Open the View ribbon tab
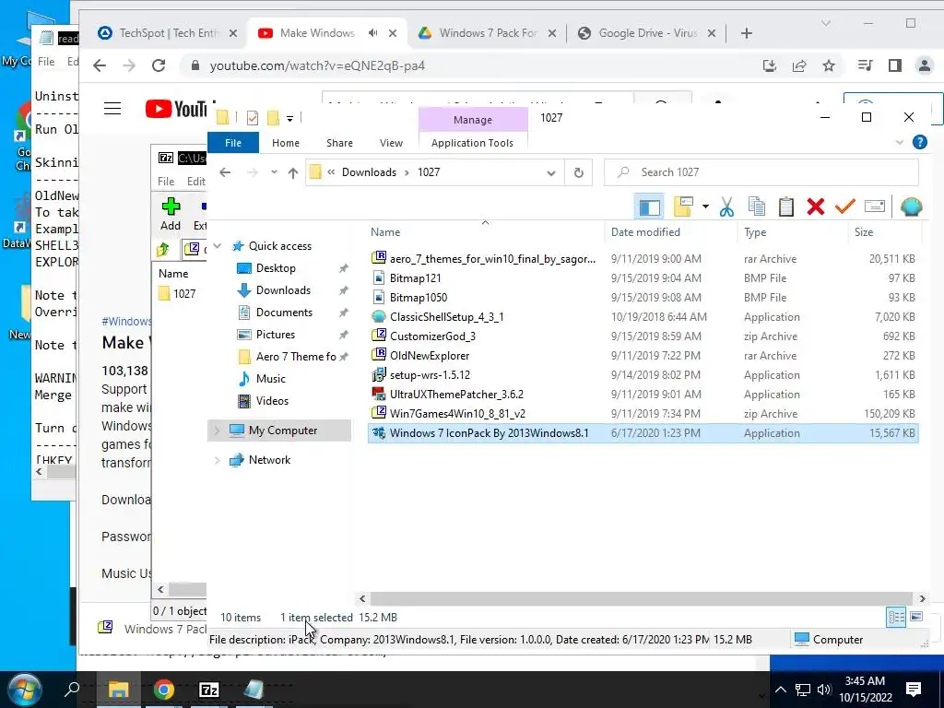944x708 pixels. (x=391, y=143)
